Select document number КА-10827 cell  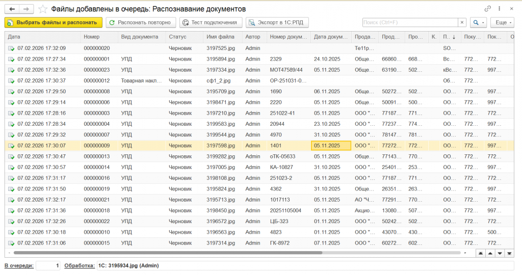[289, 167]
